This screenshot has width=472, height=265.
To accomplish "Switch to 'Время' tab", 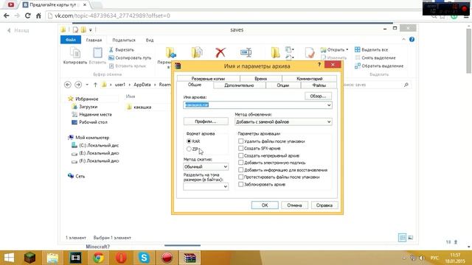I will (x=260, y=79).
